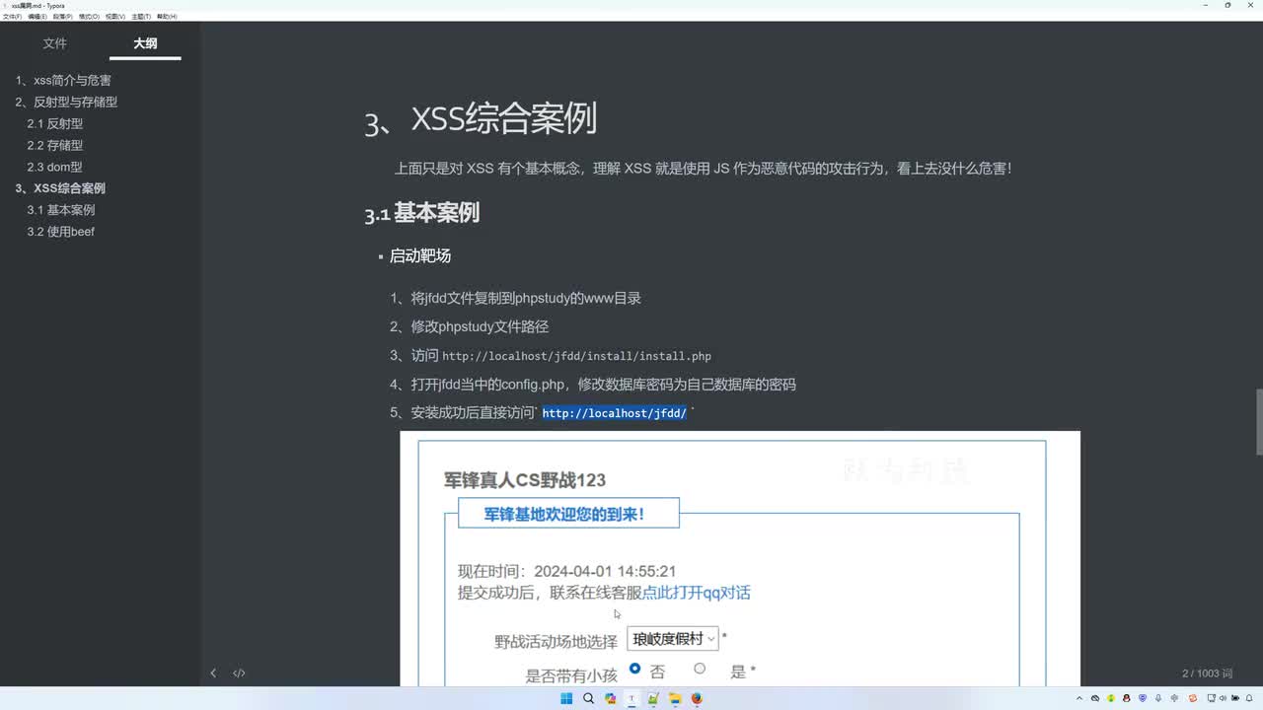Click step 4 config.php line
Image resolution: width=1263 pixels, height=710 pixels.
(593, 385)
